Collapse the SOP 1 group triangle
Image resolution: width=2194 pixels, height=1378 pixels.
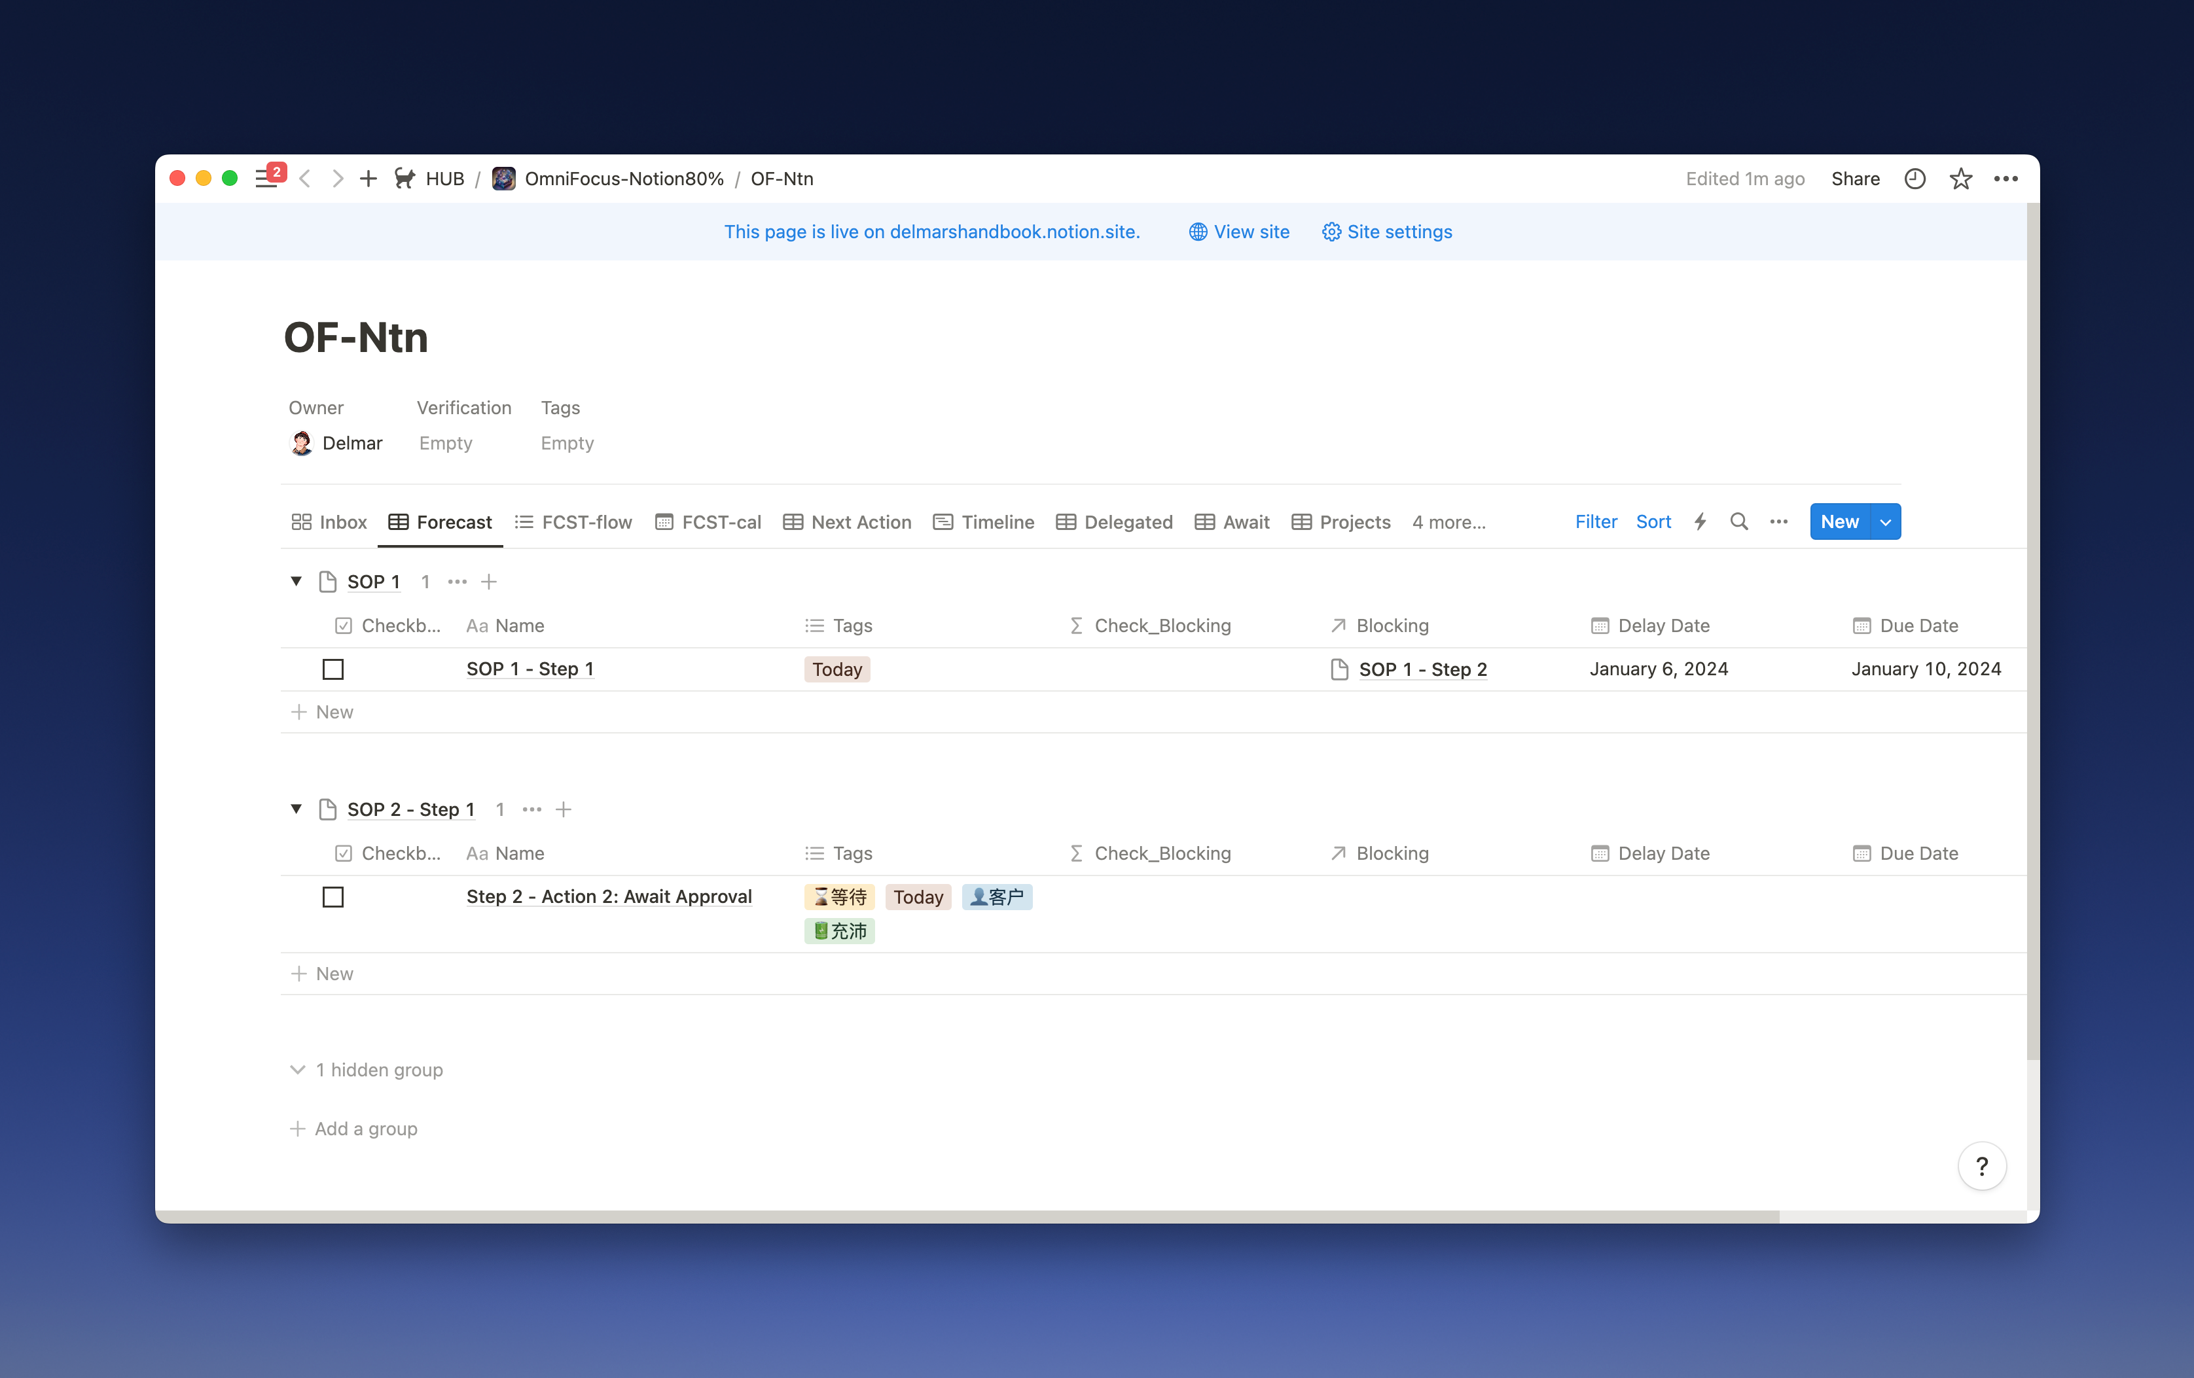click(x=296, y=581)
